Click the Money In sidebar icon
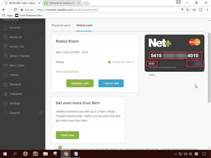The width and height of the screenshot is (211, 158). tap(6, 37)
